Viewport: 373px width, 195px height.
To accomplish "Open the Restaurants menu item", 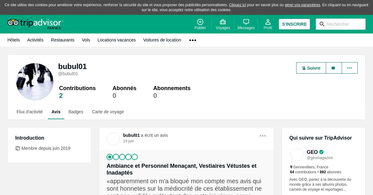I will point(62,40).
